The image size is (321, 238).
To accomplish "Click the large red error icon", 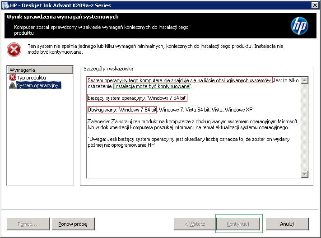I will 14,50.
